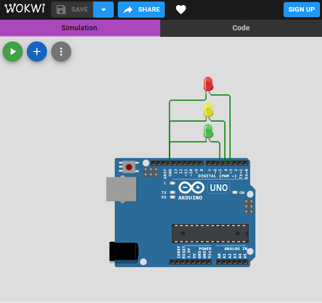Select the yellow LED component
Image resolution: width=322 pixels, height=303 pixels.
tap(208, 110)
